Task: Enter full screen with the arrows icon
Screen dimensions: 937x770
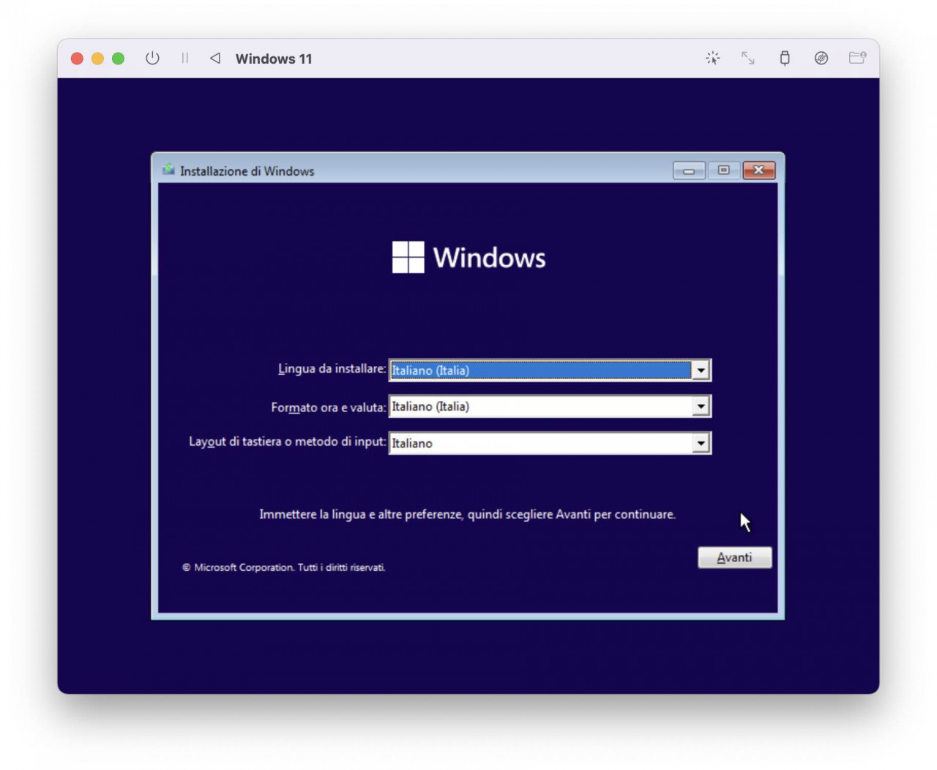Action: click(x=747, y=58)
